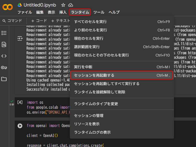
Task: Click the 'os.environ["OPENAI_API' code line
Action: 48,112
